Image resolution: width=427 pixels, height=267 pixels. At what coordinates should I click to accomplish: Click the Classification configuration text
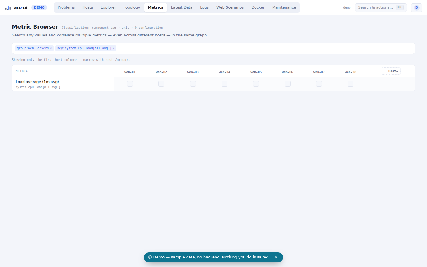point(112,28)
